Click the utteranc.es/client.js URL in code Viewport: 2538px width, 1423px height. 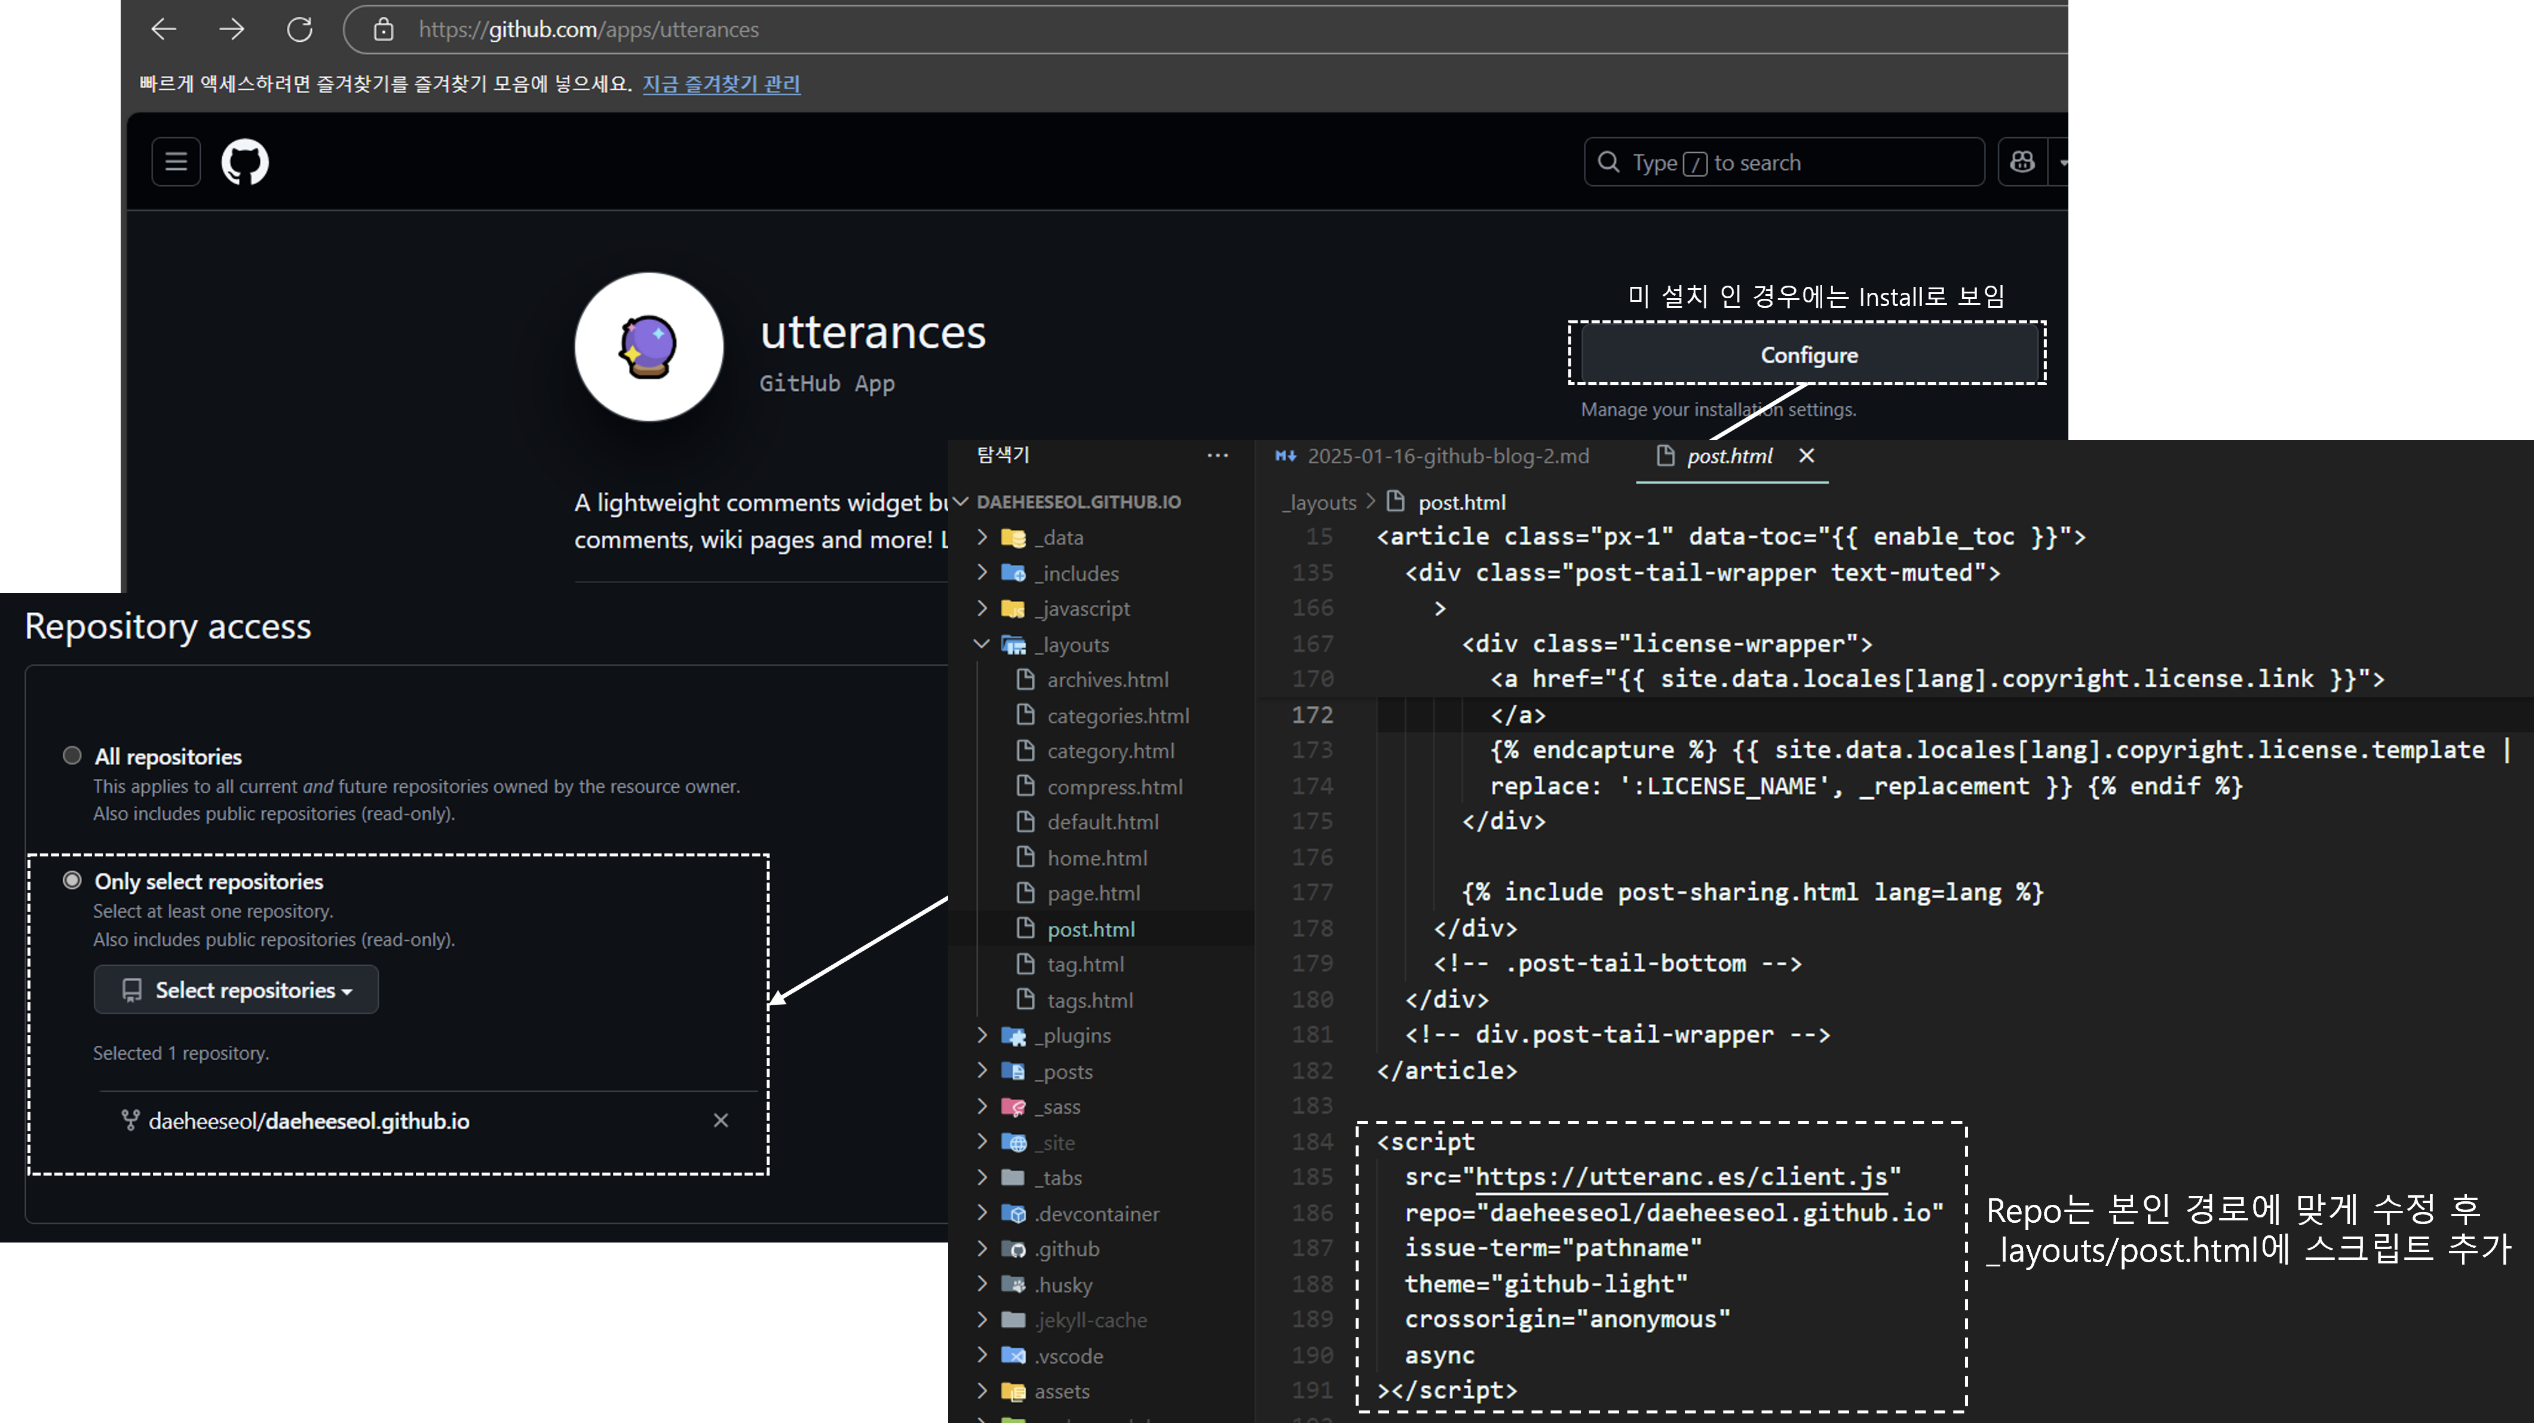pyautogui.click(x=1681, y=1177)
